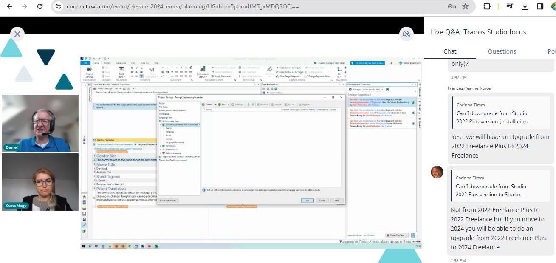Viewport: 556px width, 263px height.
Task: Select the Review ribbon tab
Action: (x=107, y=63)
